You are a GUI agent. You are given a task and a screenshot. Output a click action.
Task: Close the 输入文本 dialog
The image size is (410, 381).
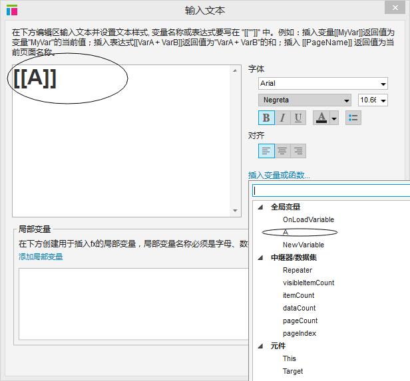(x=395, y=7)
